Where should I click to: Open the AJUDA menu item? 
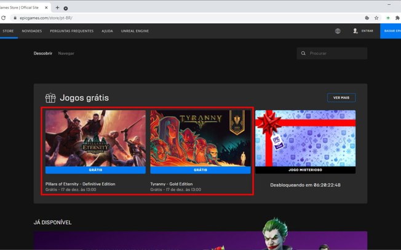click(107, 31)
